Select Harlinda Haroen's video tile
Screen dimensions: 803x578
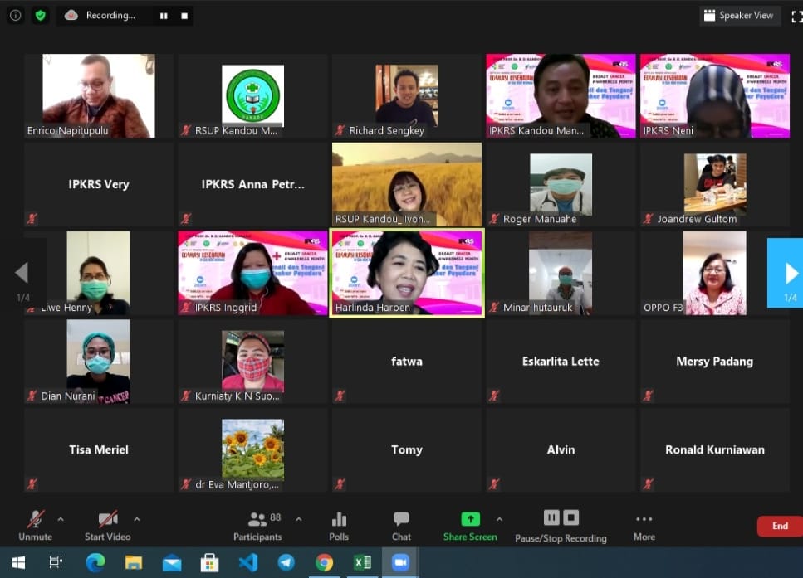(x=407, y=273)
